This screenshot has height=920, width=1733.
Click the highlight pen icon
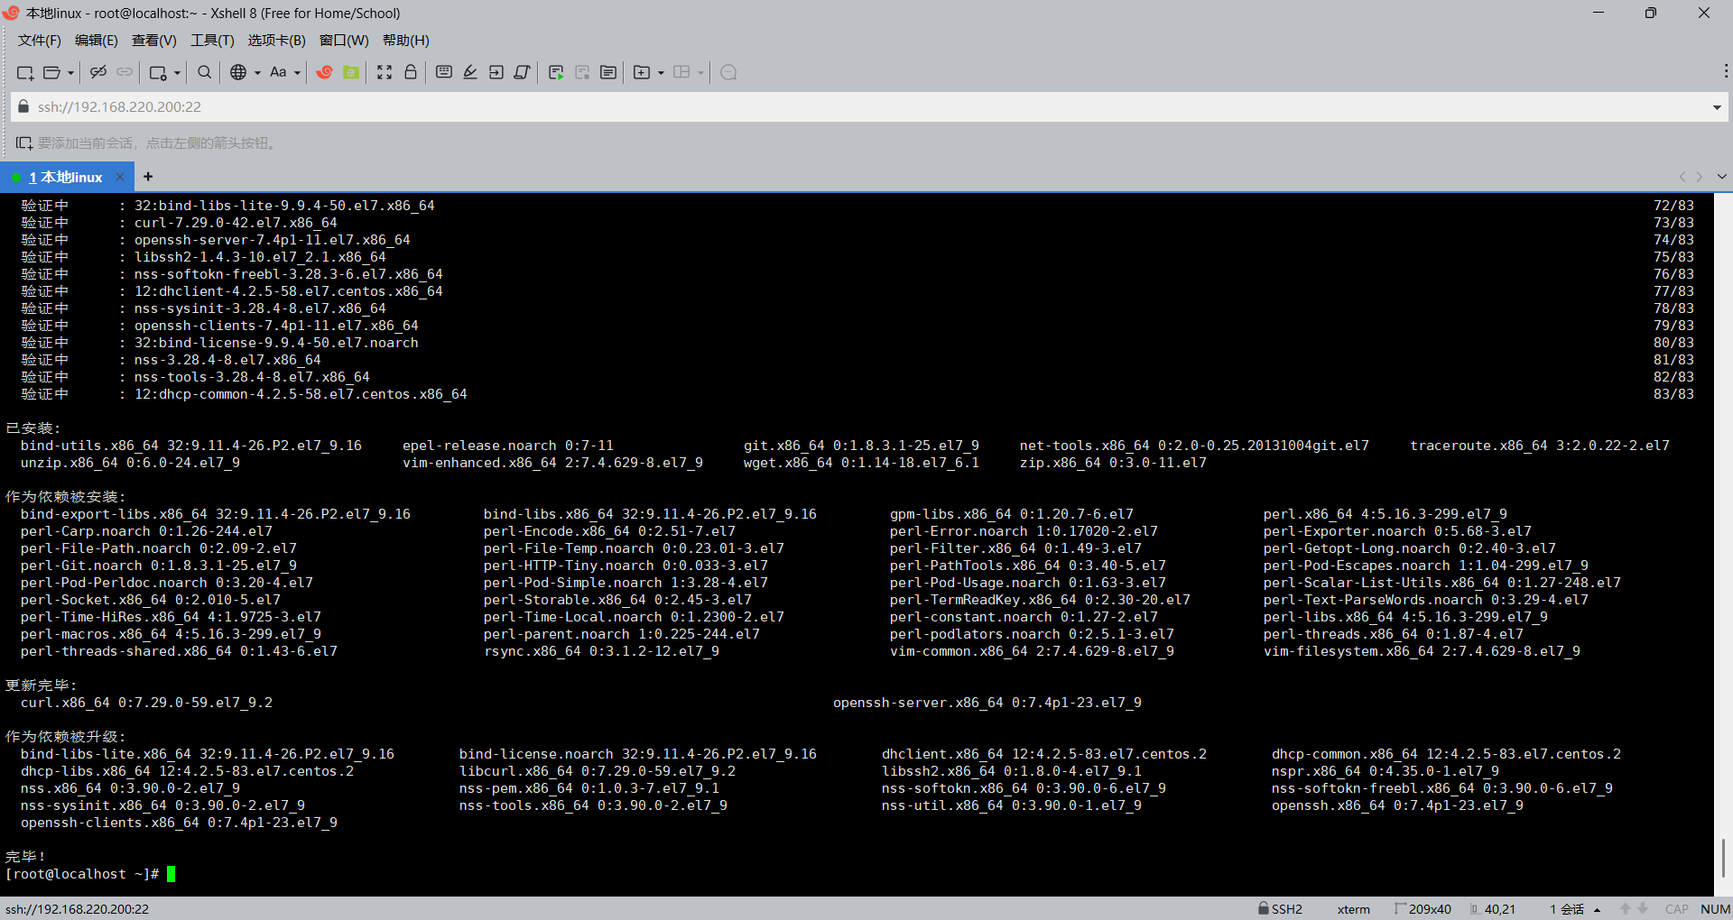pos(470,72)
